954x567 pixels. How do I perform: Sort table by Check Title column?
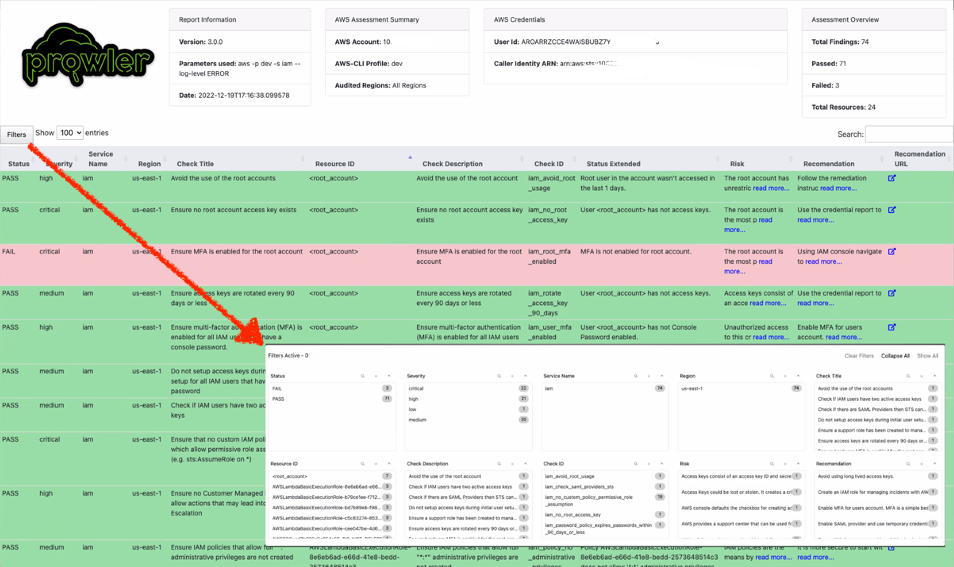(195, 164)
